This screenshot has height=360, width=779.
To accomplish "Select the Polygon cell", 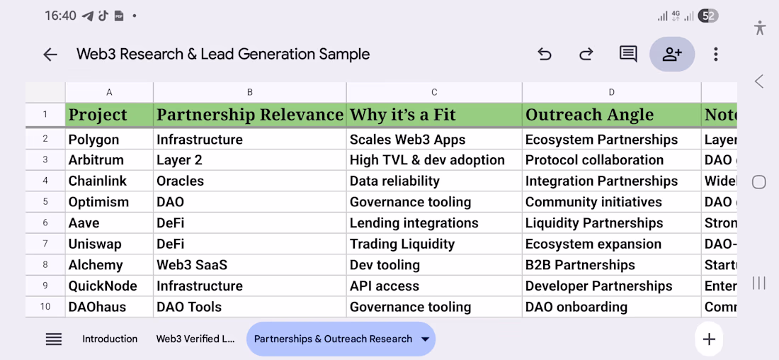I will tap(109, 140).
